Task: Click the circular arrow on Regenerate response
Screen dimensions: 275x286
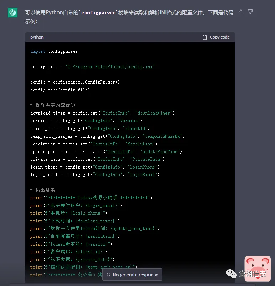Action: click(x=108, y=275)
